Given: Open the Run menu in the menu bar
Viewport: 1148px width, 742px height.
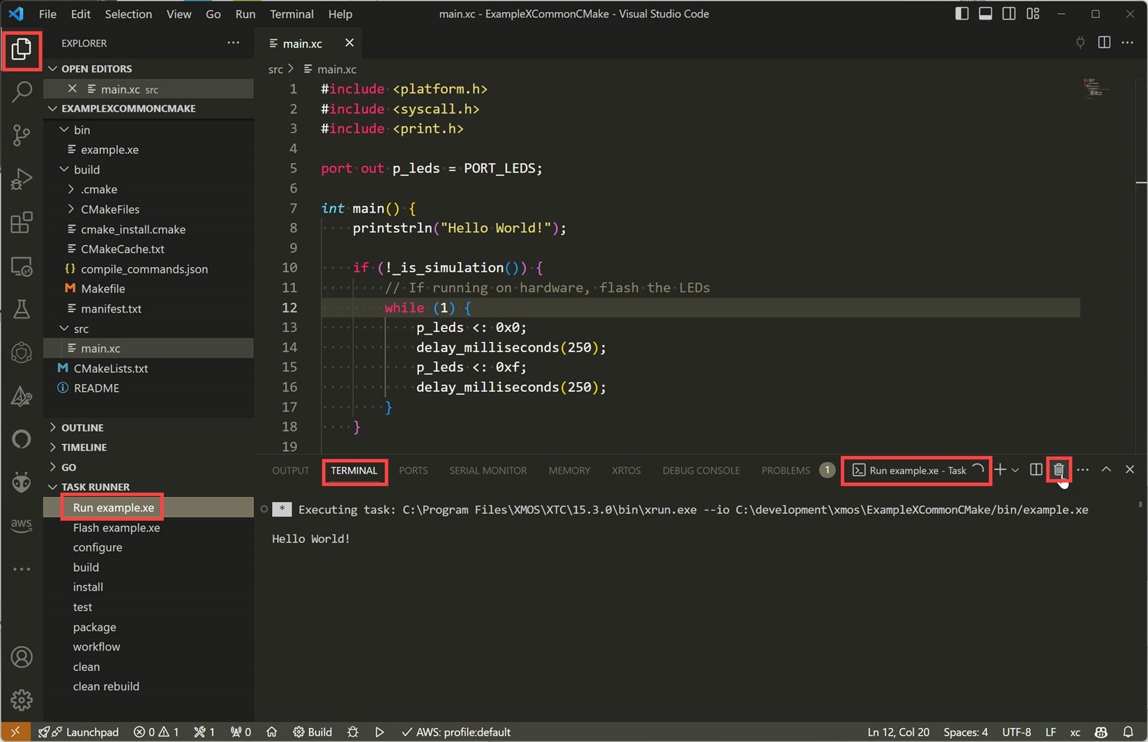Looking at the screenshot, I should point(245,14).
